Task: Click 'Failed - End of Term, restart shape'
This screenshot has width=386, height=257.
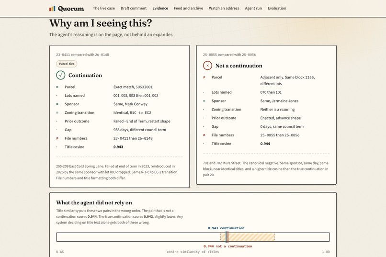Action: tap(142, 121)
